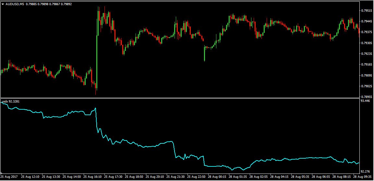Click the 0.79375 price axis label
374x181 pixels.
click(x=366, y=32)
